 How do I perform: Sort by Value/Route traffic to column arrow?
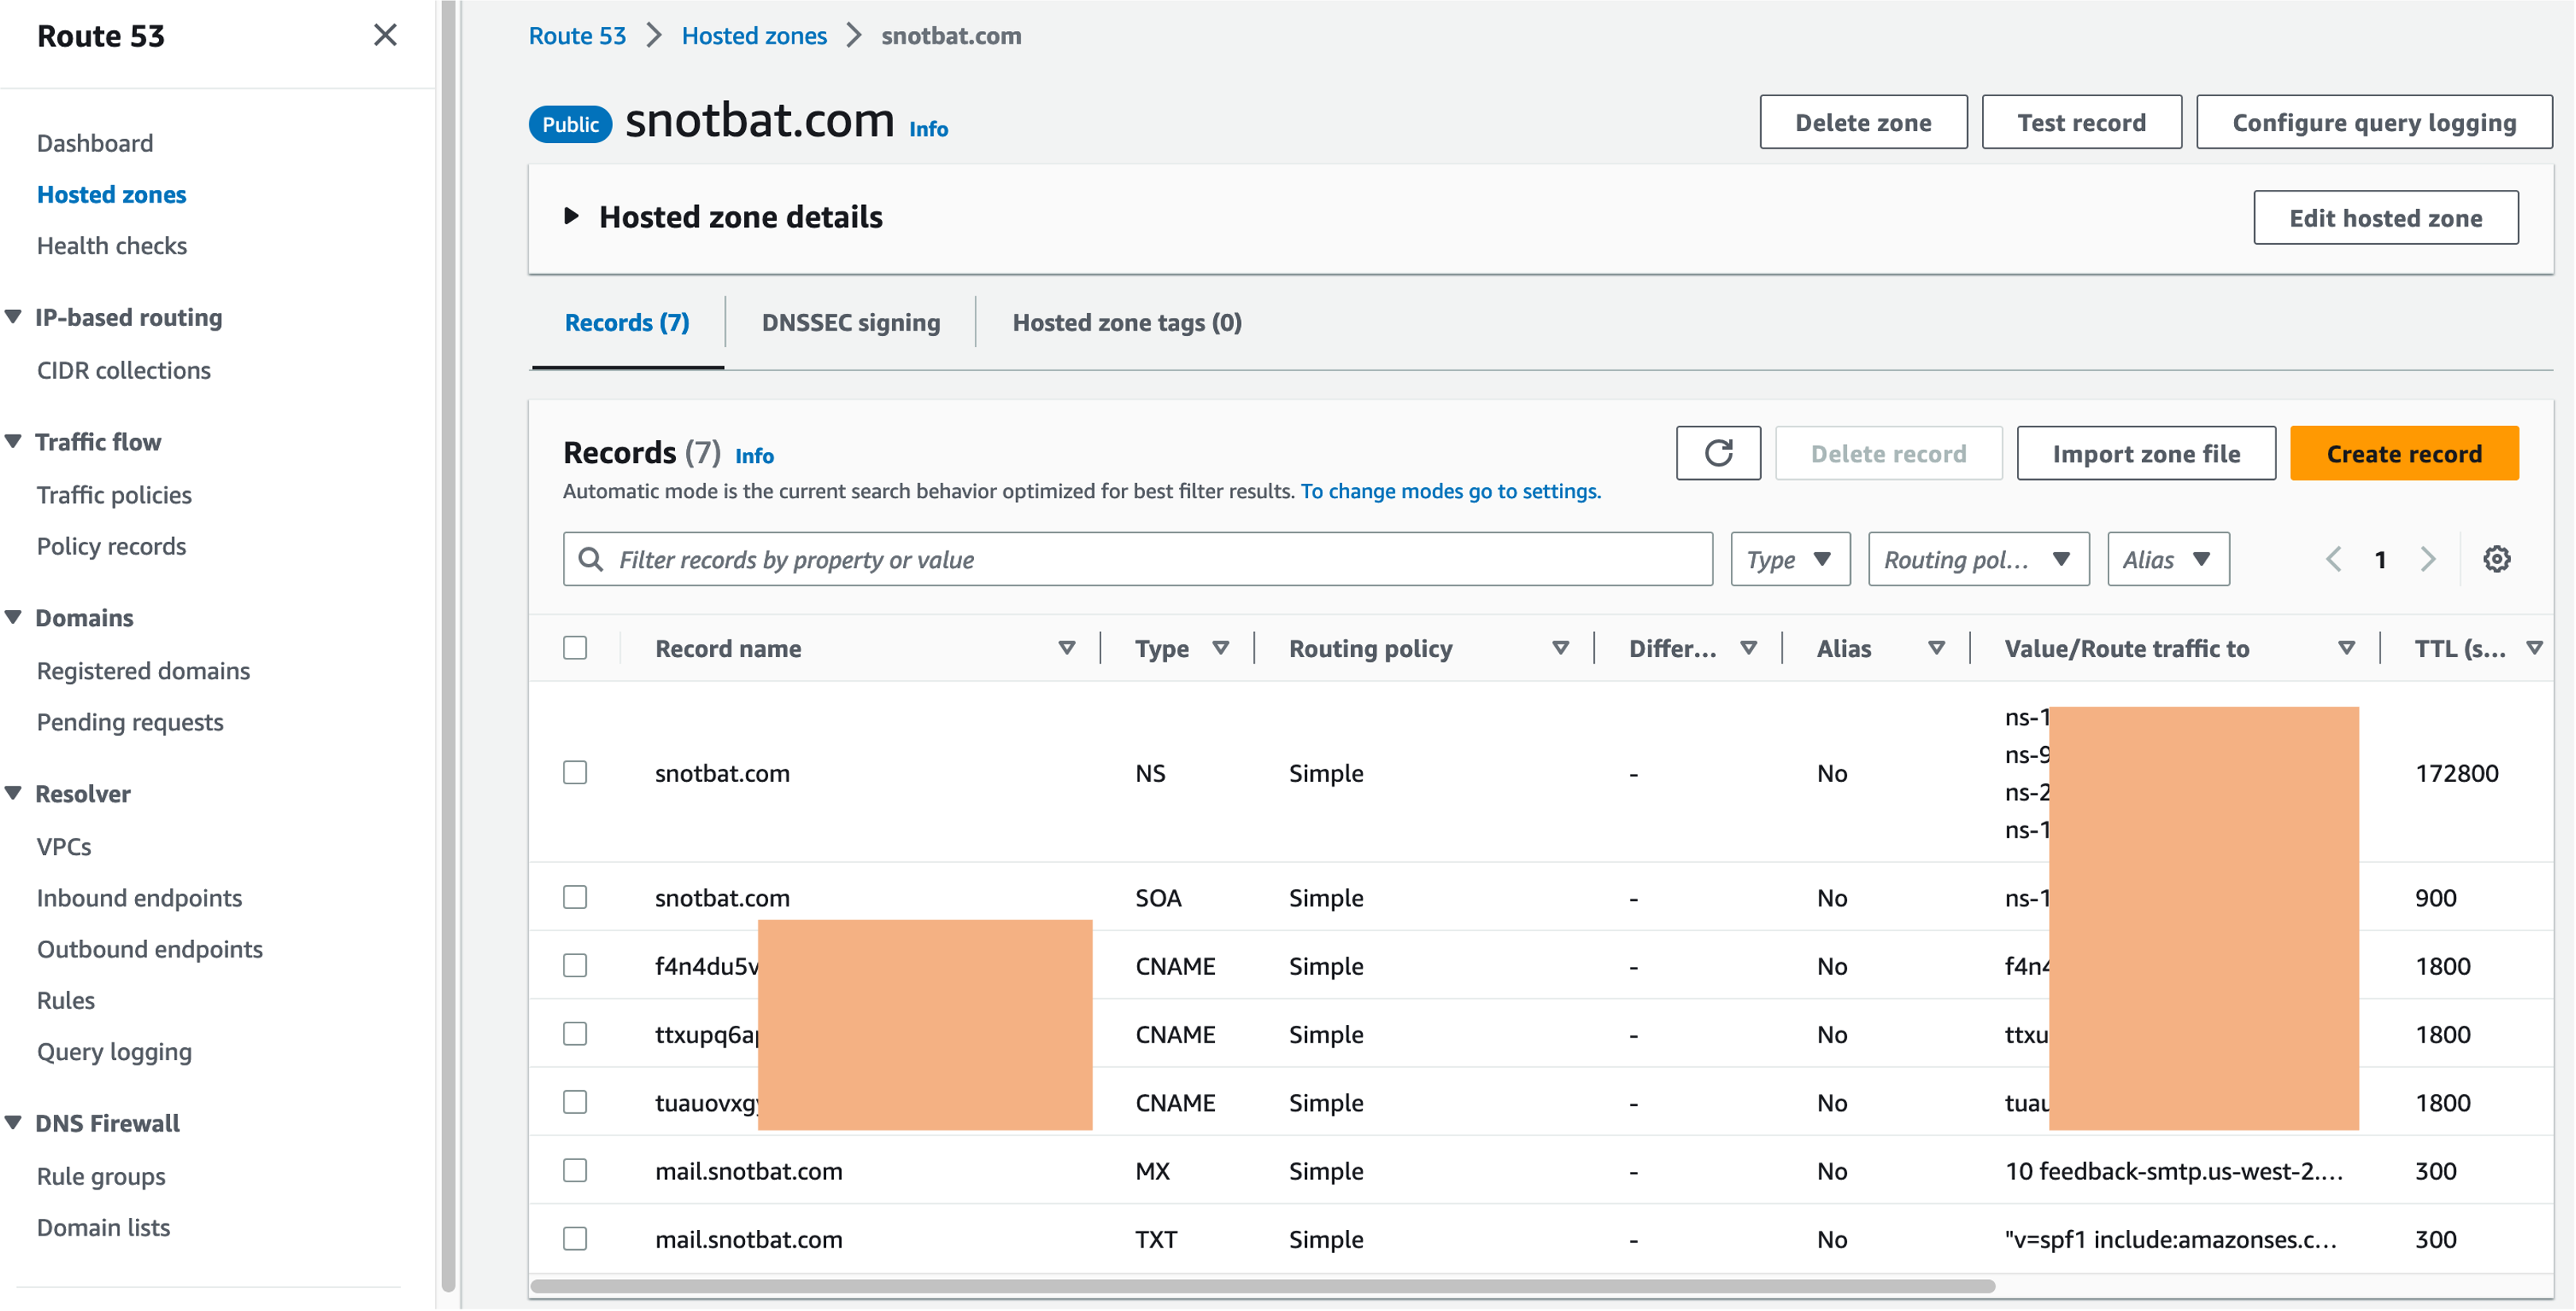pyautogui.click(x=2346, y=648)
